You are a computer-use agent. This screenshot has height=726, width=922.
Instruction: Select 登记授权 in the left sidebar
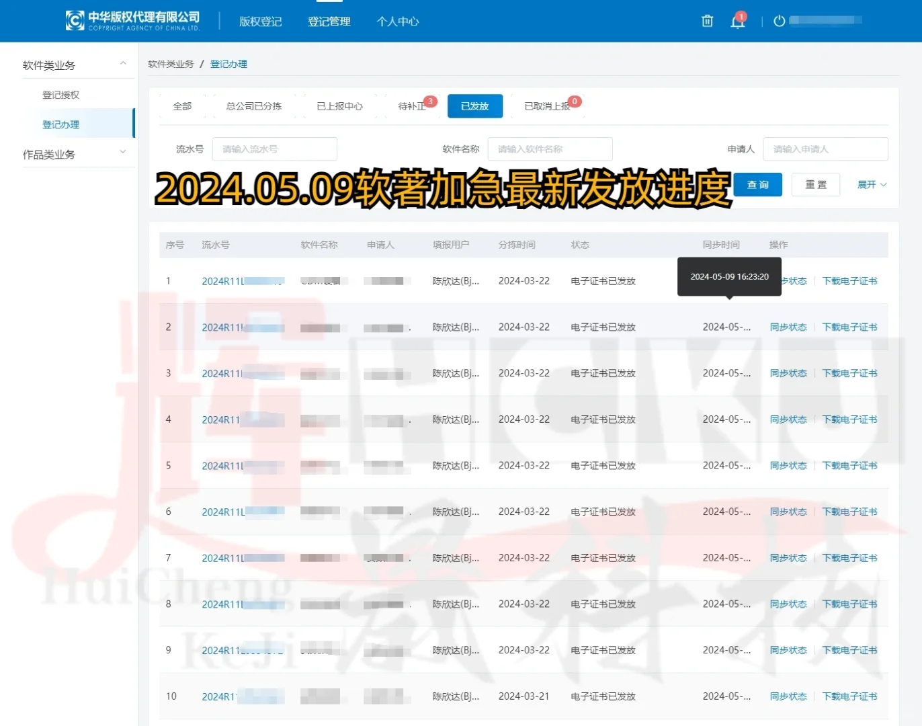[60, 94]
